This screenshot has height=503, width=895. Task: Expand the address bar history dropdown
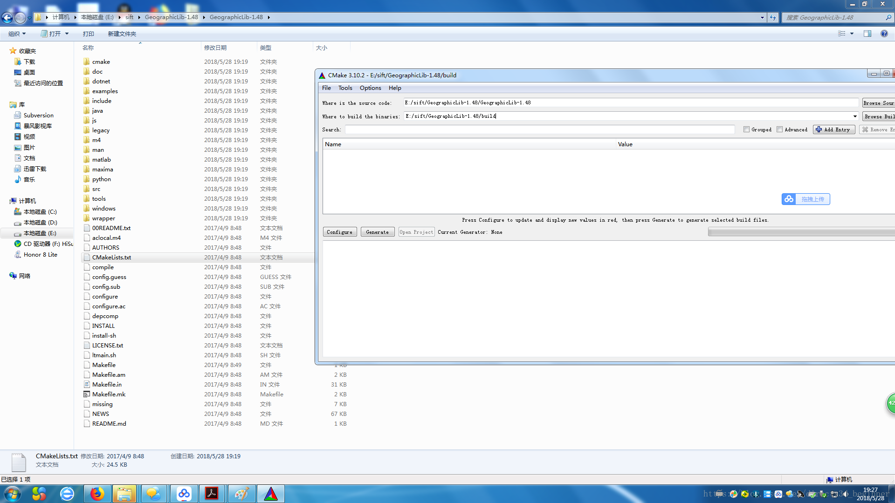[x=762, y=18]
